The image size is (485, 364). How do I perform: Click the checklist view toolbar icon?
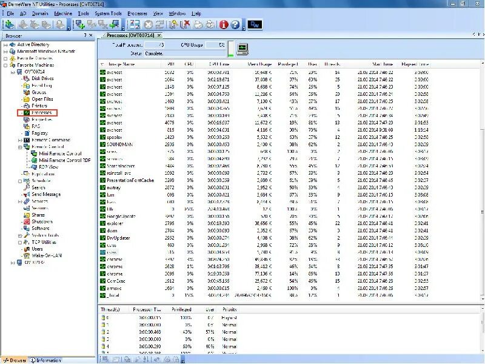coord(135,24)
